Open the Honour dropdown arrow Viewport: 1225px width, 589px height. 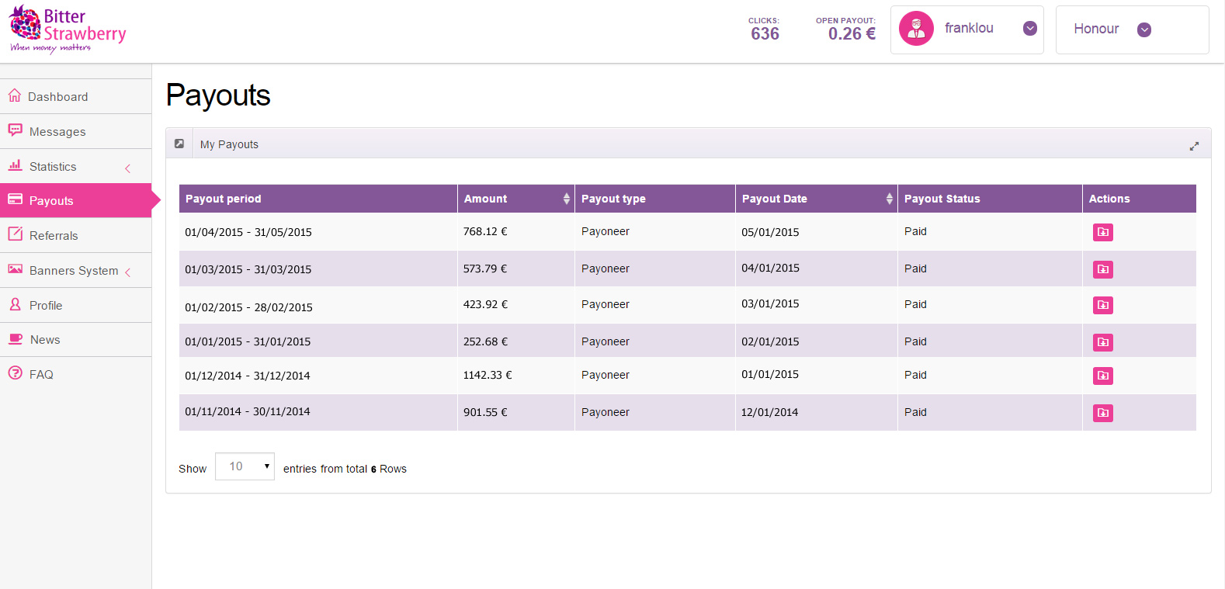tap(1144, 29)
